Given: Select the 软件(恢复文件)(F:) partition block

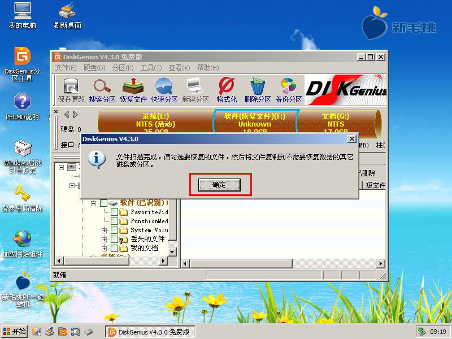Looking at the screenshot, I should pos(255,121).
